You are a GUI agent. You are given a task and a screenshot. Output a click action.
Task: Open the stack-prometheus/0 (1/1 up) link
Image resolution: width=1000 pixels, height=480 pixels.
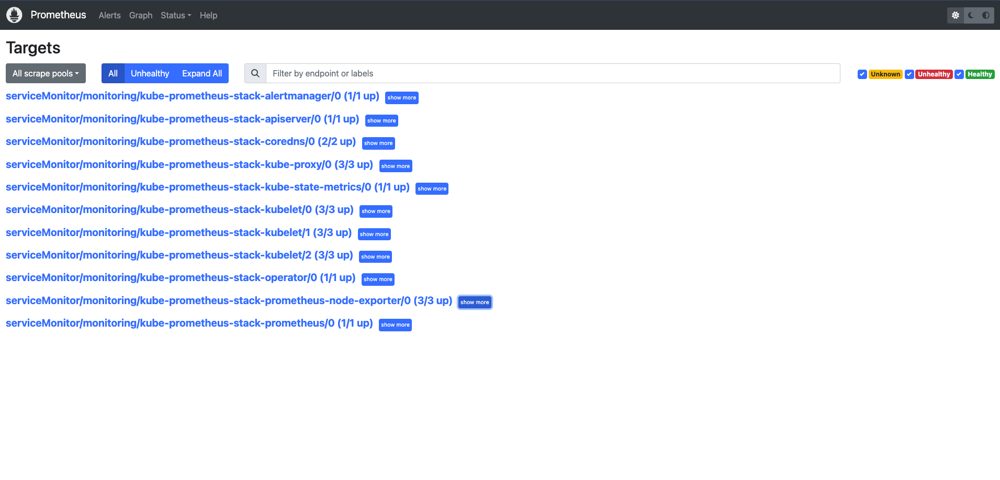point(189,323)
